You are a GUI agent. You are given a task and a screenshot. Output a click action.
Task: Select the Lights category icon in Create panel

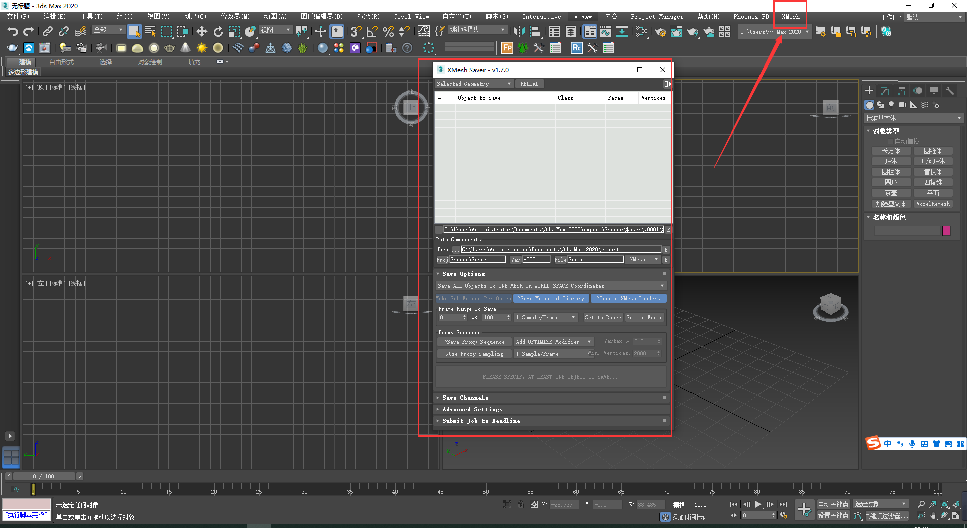(891, 105)
